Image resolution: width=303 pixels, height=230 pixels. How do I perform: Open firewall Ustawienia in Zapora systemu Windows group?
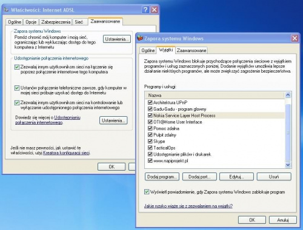[117, 39]
